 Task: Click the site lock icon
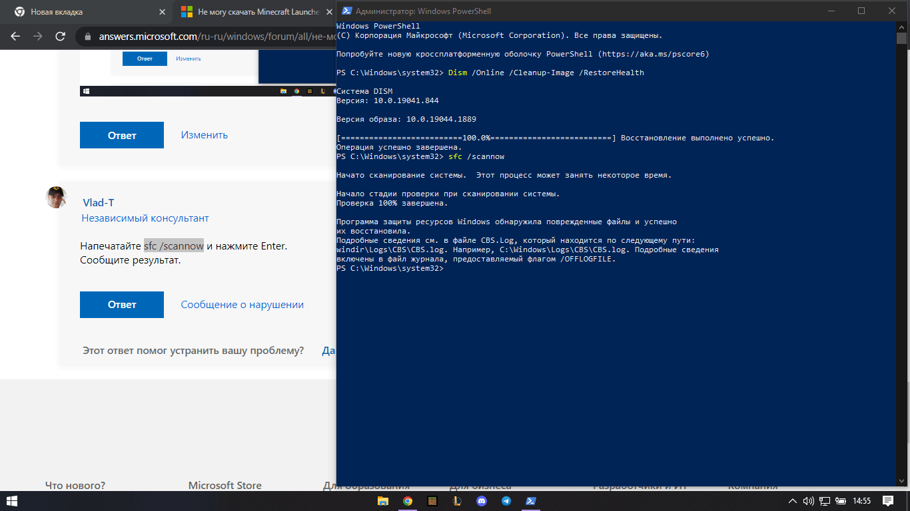coord(87,36)
